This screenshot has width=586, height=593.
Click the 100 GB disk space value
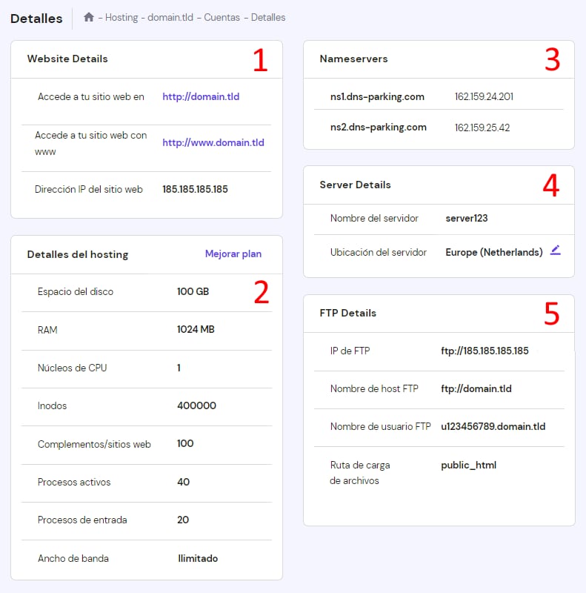[x=193, y=292]
